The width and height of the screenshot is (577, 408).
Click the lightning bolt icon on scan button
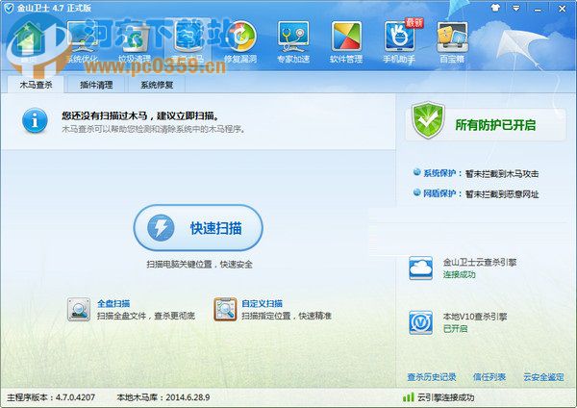click(x=161, y=228)
